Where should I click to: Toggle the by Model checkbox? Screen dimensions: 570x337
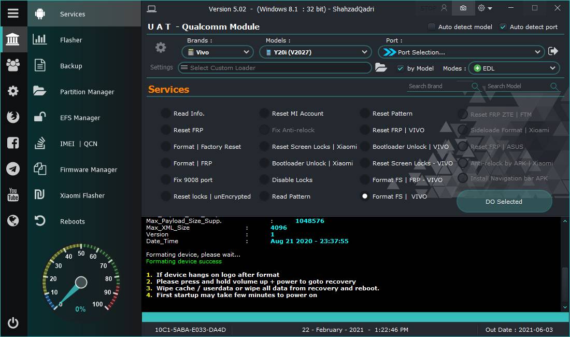click(400, 68)
